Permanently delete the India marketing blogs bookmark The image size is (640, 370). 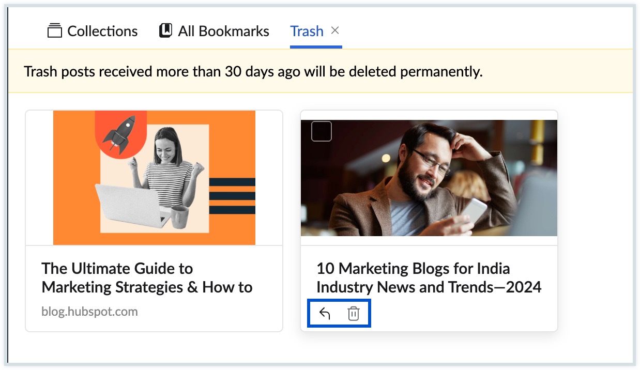pyautogui.click(x=354, y=314)
